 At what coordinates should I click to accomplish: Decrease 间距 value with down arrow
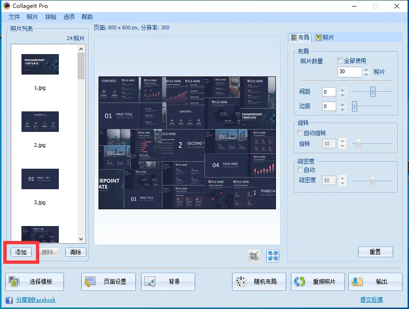[x=343, y=95]
